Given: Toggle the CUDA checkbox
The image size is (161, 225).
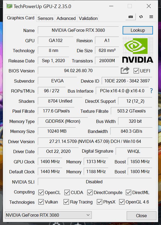Looking at the screenshot, I should (x=67, y=192).
